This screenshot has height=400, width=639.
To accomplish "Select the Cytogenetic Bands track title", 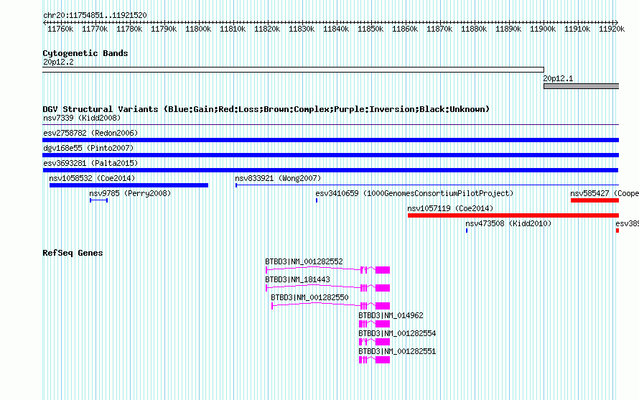I will [85, 53].
